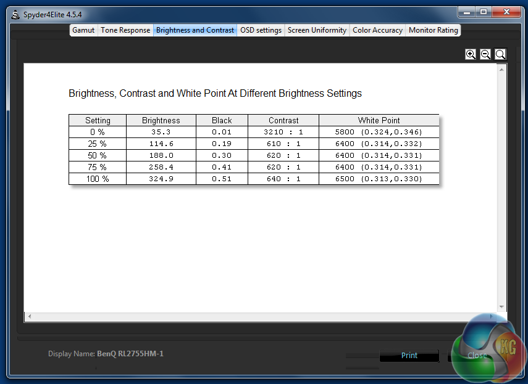This screenshot has width=528, height=384.
Task: Select the Brightness and Contrast tab
Action: point(195,30)
